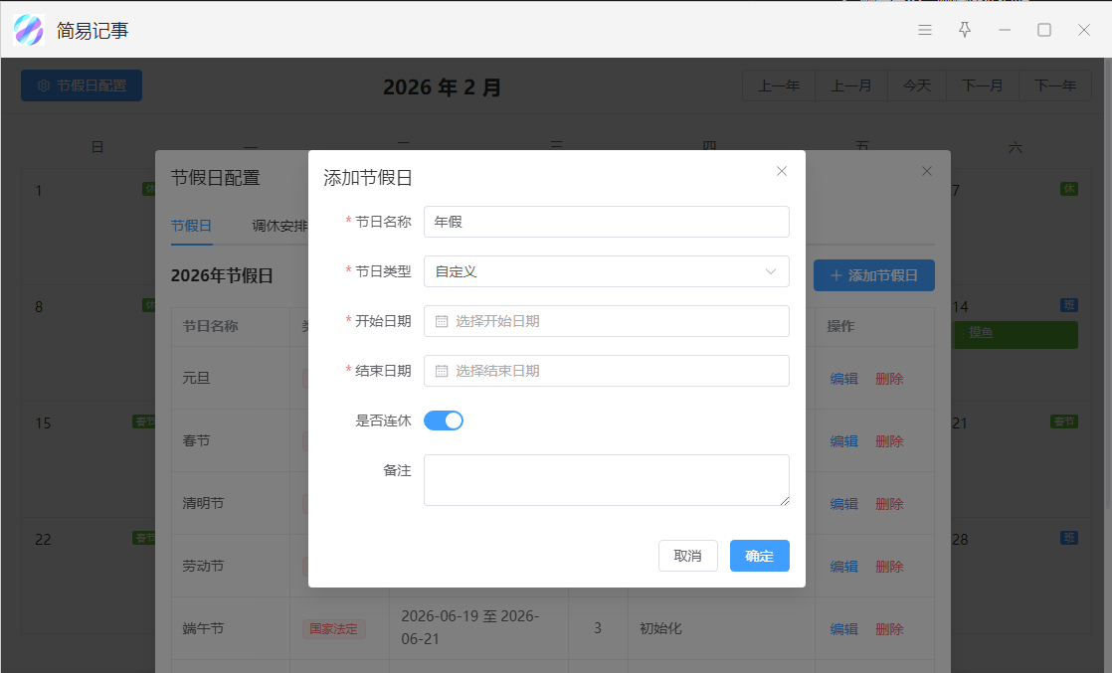The height and width of the screenshot is (673, 1112).
Task: Click the hamburger menu icon in title bar
Action: pyautogui.click(x=925, y=30)
